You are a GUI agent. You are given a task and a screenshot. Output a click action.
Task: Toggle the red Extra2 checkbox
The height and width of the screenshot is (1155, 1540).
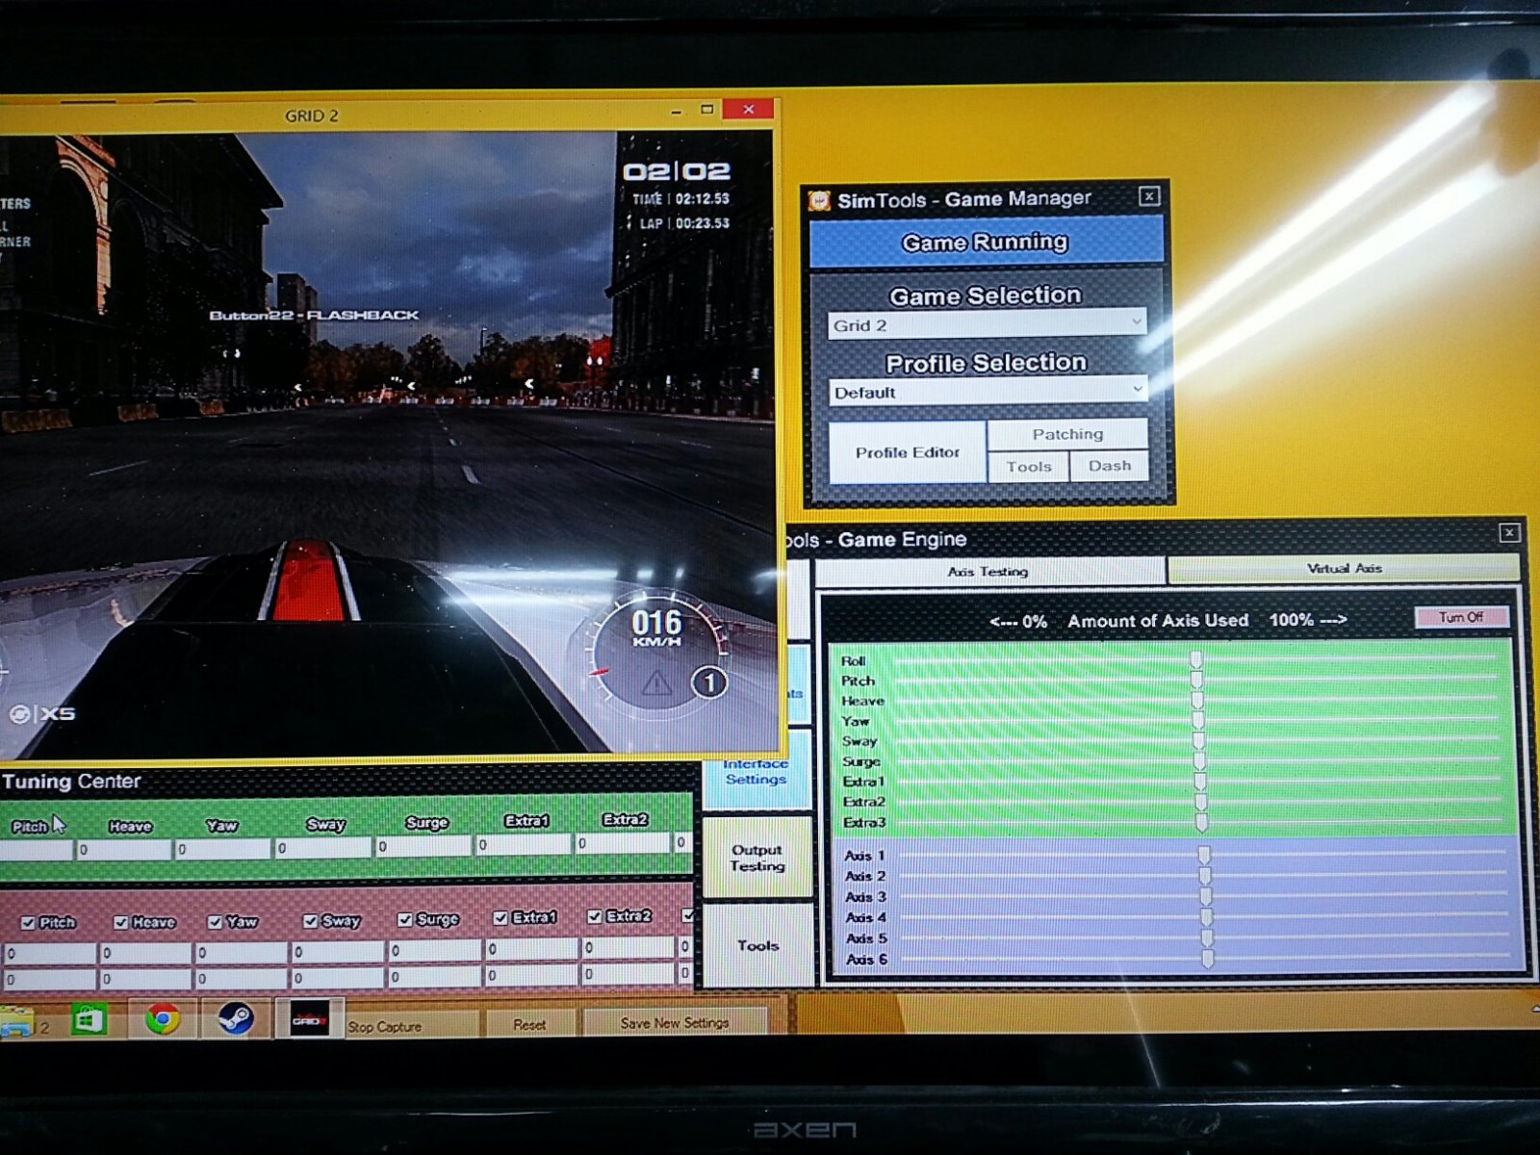click(x=595, y=916)
